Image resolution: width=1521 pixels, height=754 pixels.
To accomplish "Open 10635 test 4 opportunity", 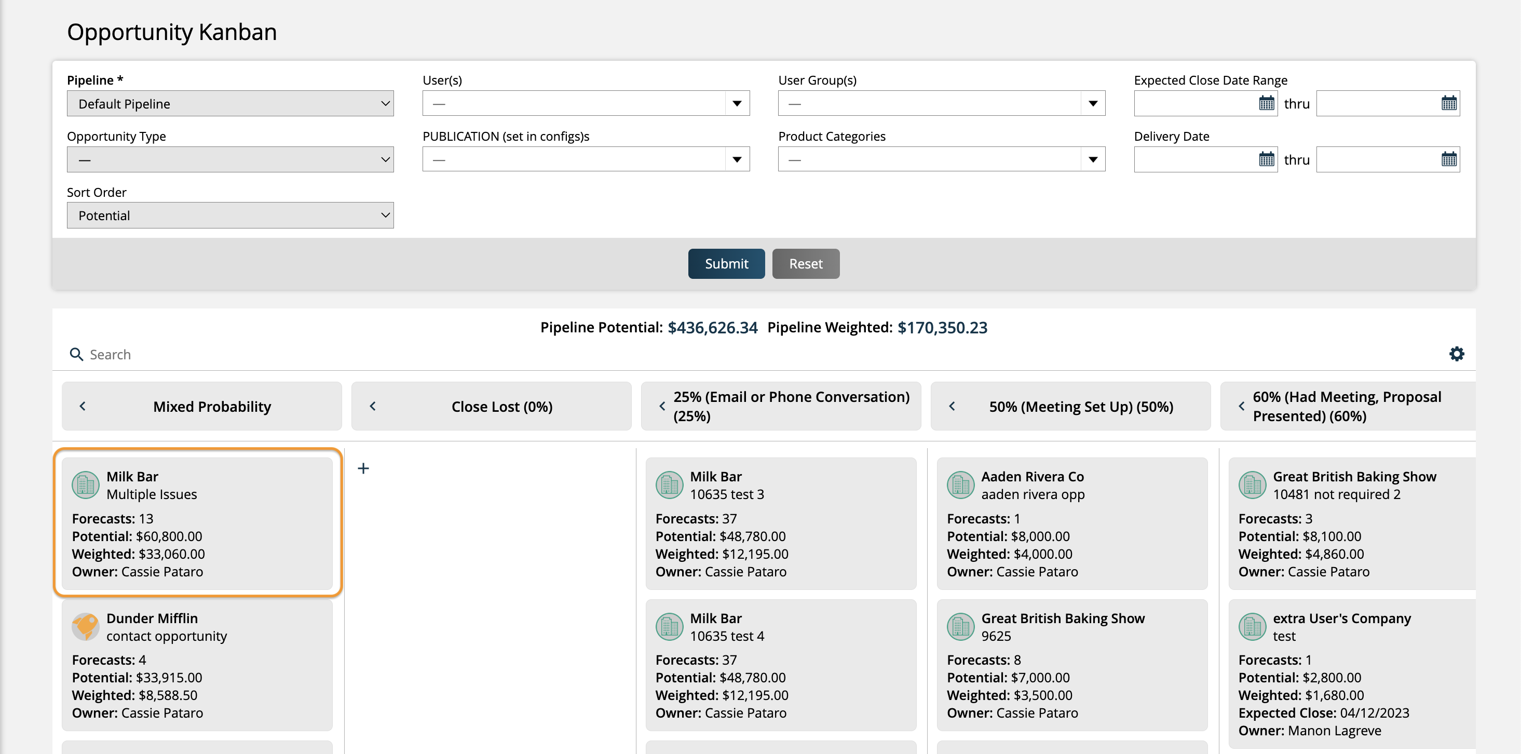I will (781, 665).
